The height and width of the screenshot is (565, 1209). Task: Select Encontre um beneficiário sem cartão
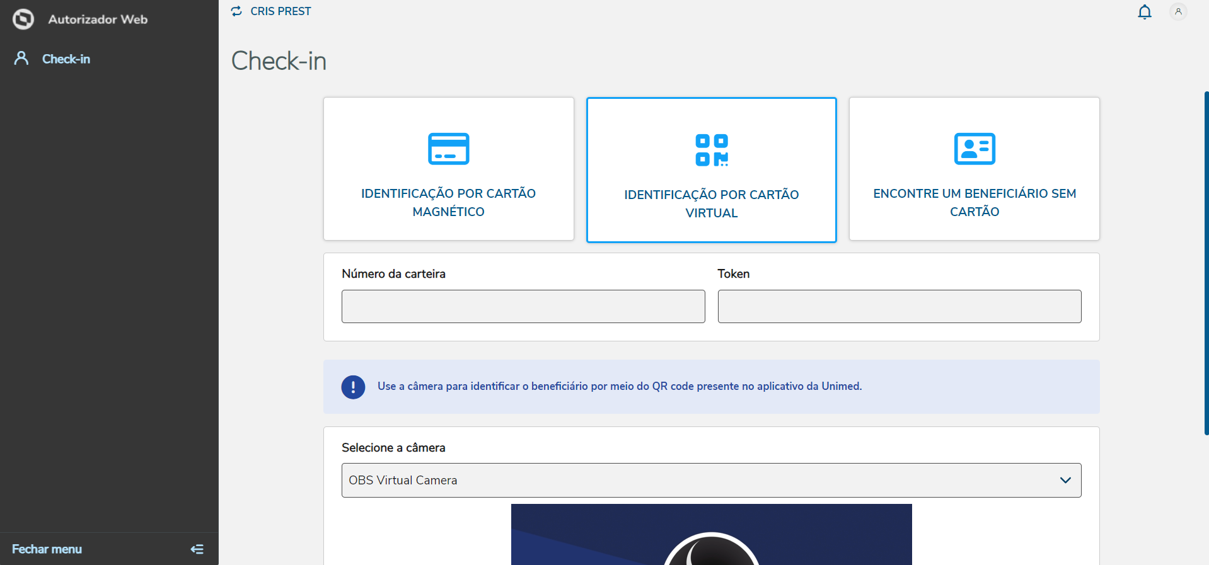point(975,168)
